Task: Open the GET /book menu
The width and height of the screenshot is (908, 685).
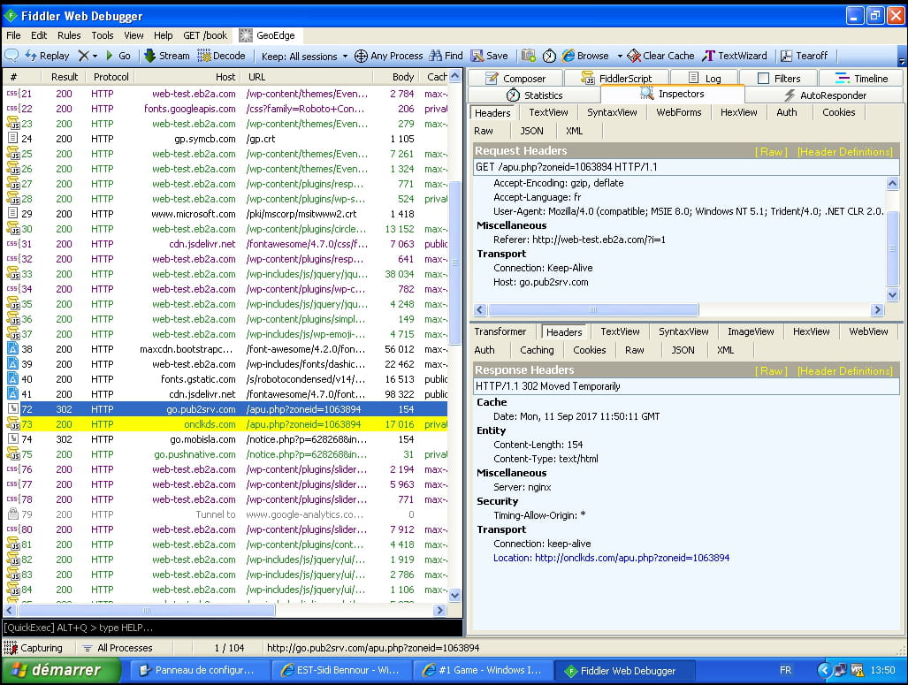Action: (205, 35)
